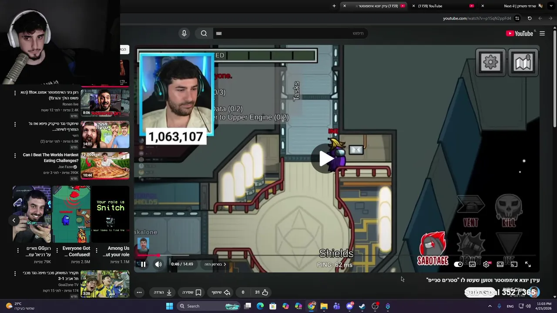The height and width of the screenshot is (313, 557).
Task: Start voice search with microphone icon
Action: 184,33
